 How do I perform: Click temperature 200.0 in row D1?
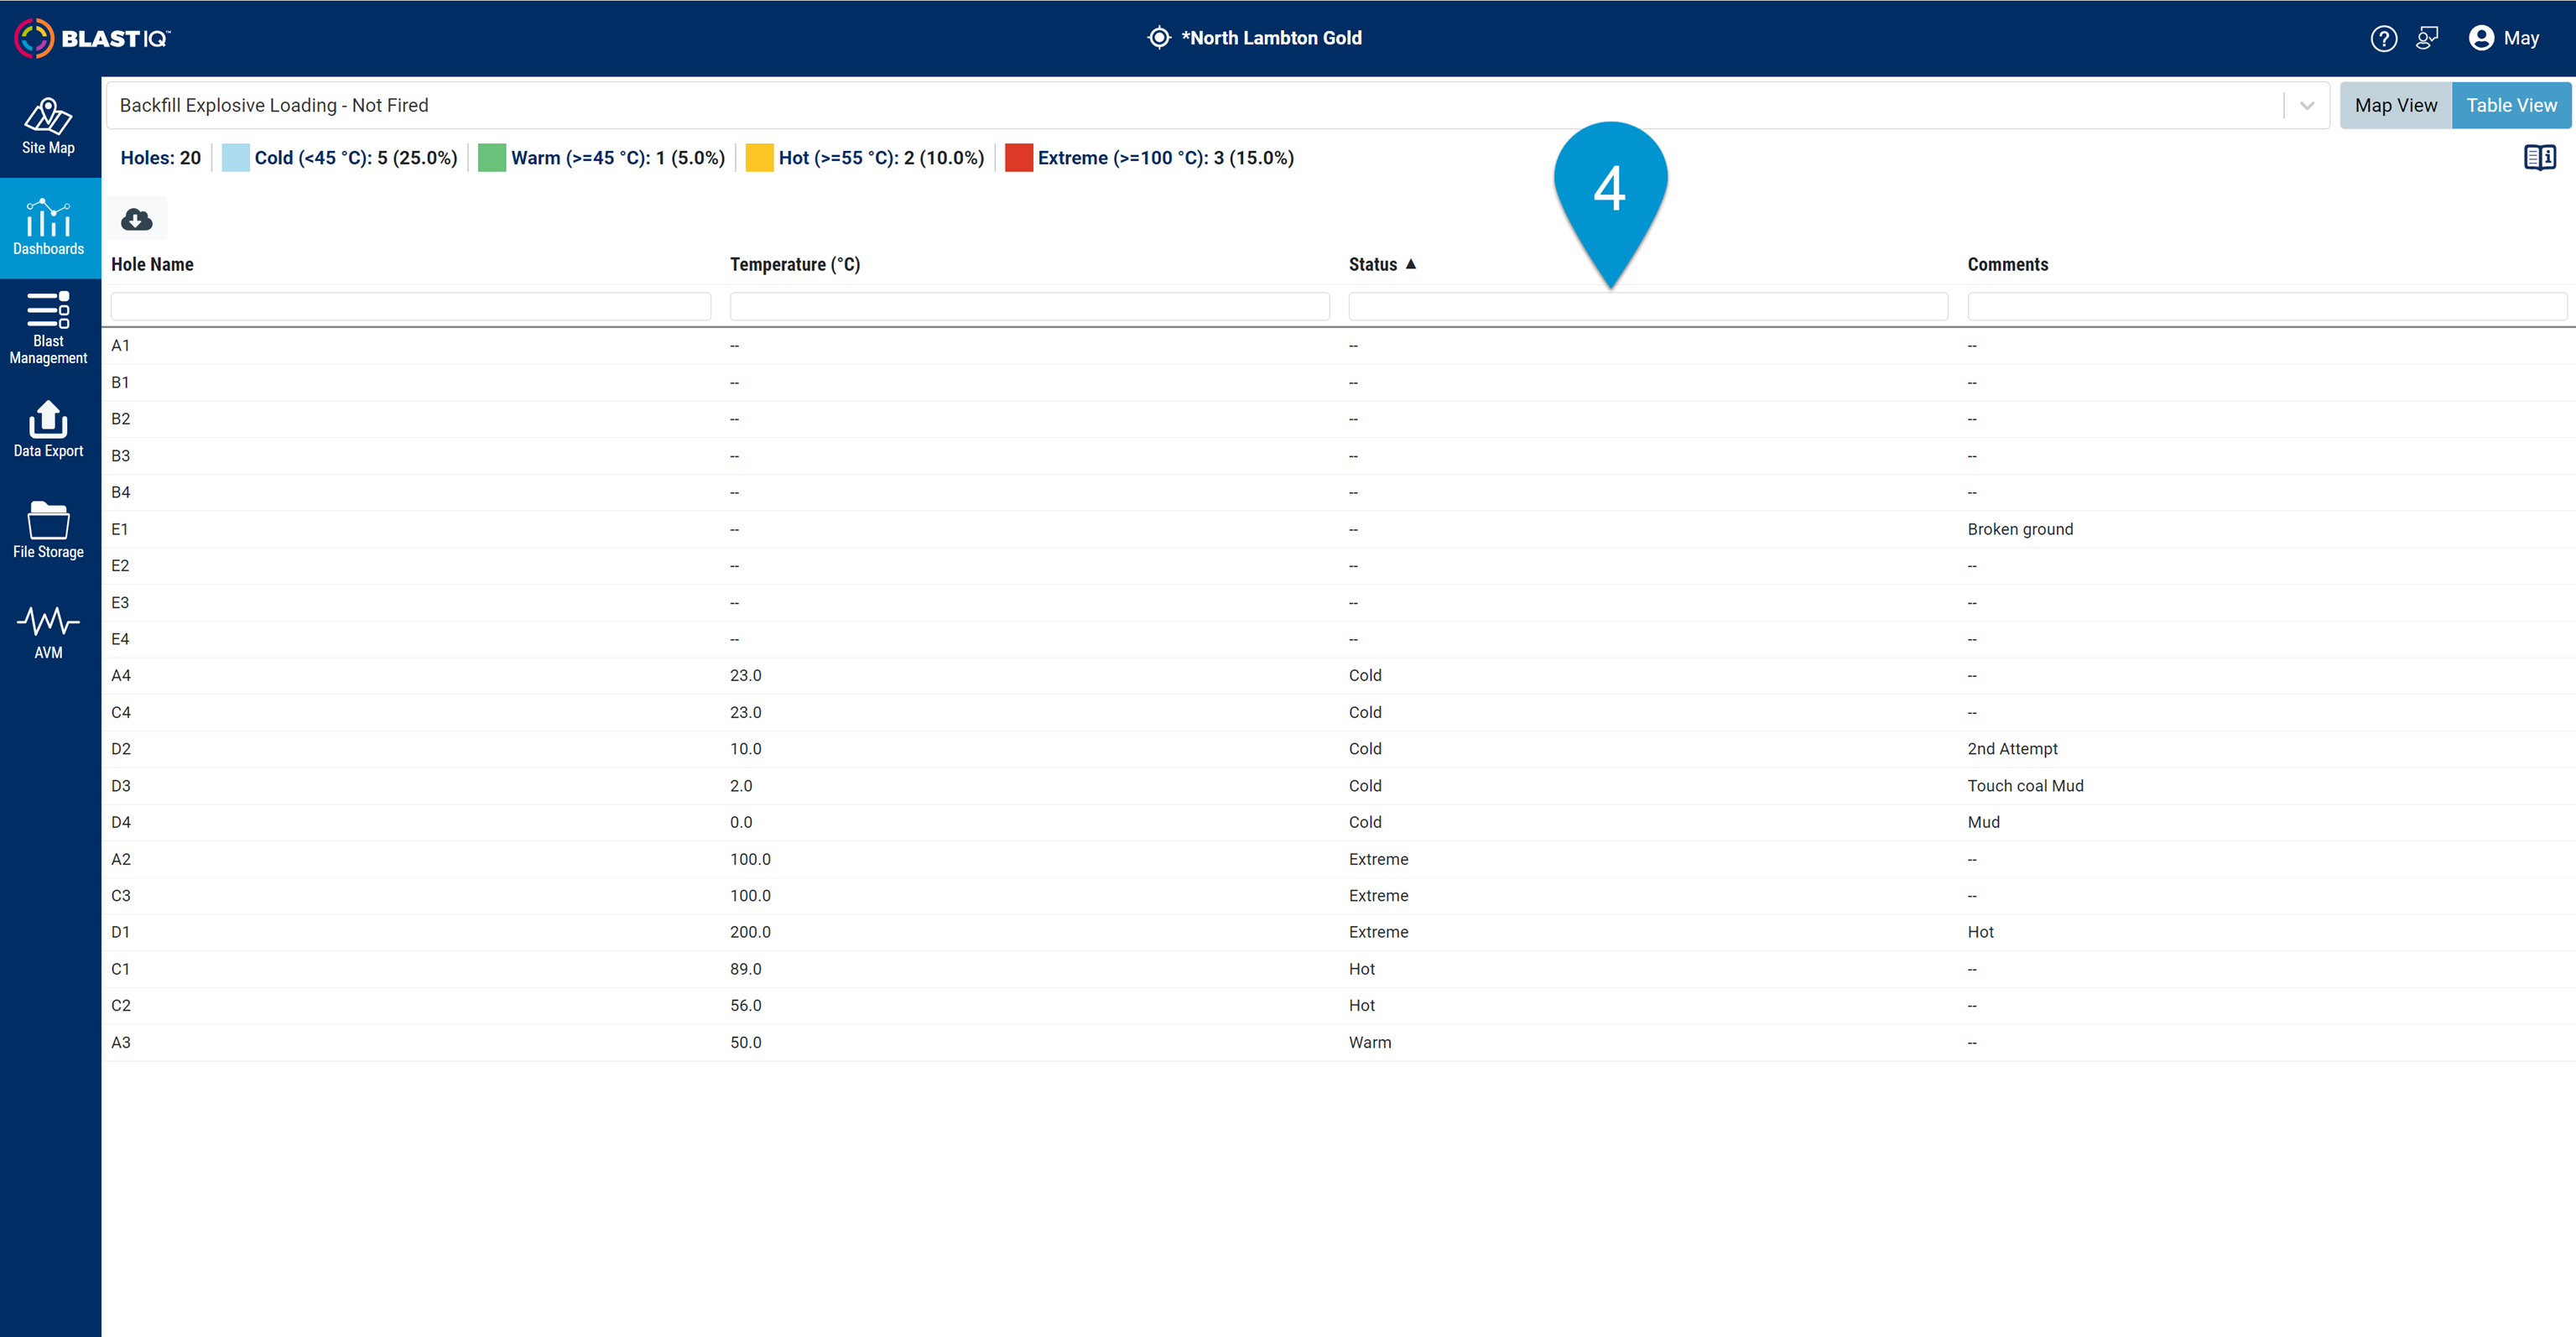750,932
